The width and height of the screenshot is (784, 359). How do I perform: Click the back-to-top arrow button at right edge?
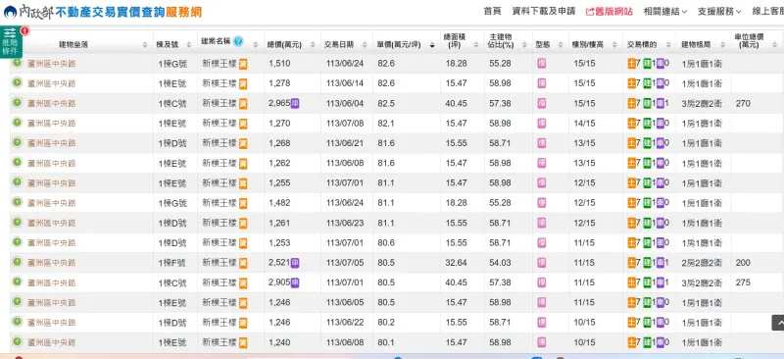778,323
